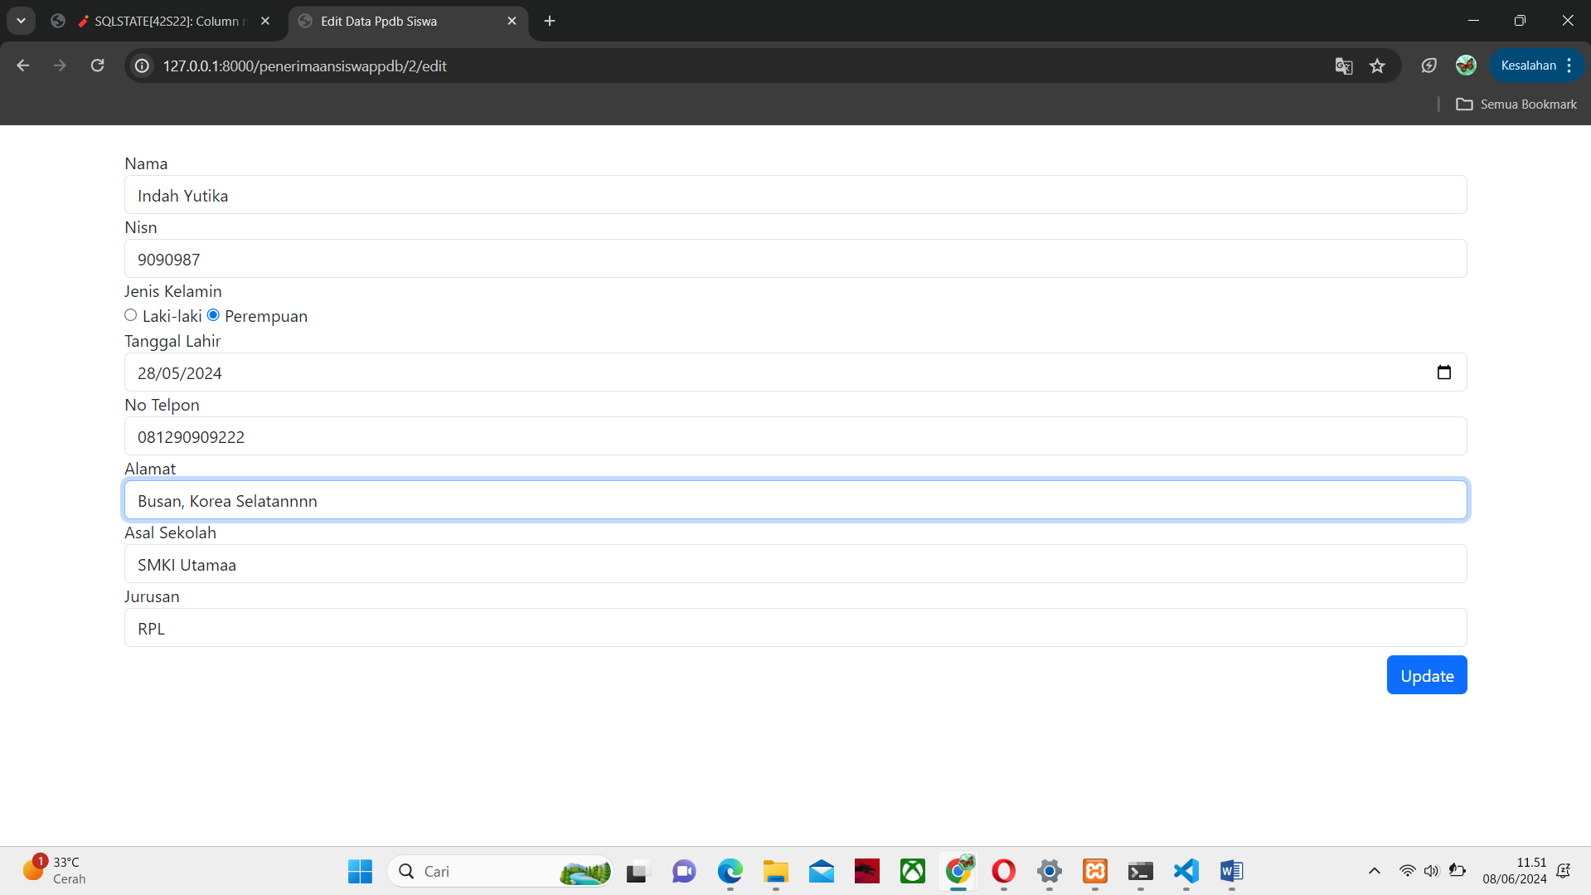Screen dimensions: 1591x895
Task: Go back to the previous page
Action: pos(23,66)
